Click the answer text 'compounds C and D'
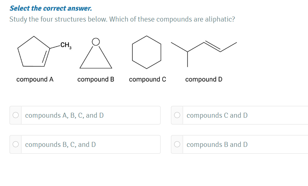The image size is (308, 186). (x=217, y=115)
